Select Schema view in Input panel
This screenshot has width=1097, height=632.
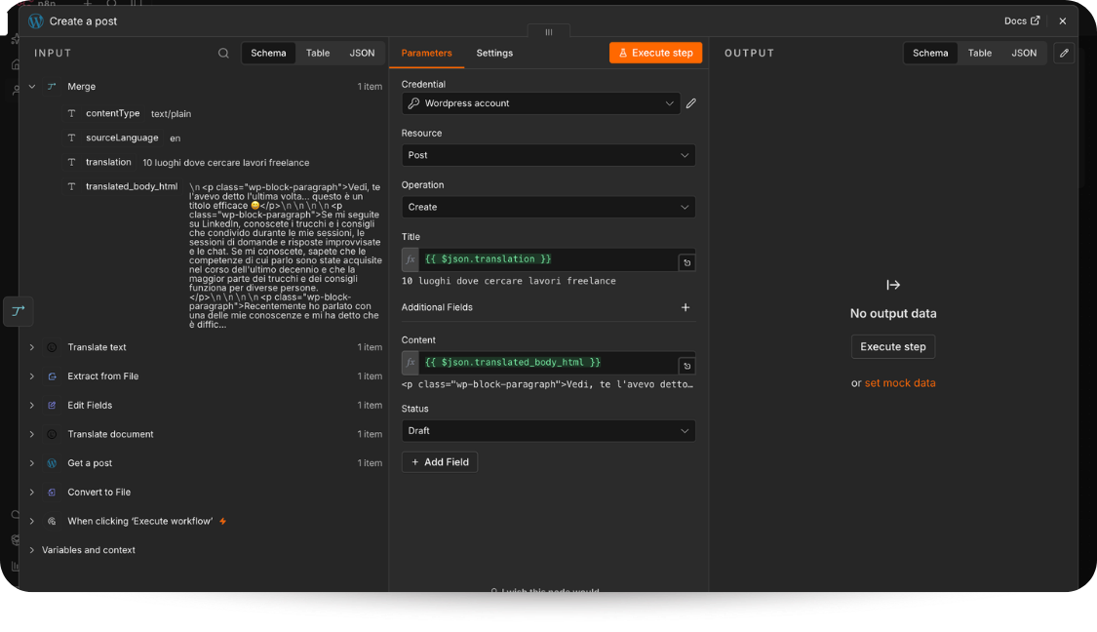[x=269, y=54]
